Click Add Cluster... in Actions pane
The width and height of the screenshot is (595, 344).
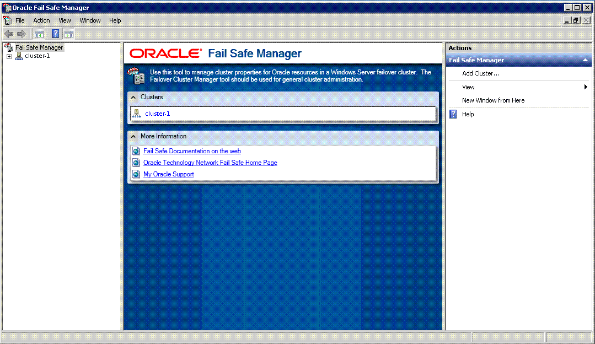coord(481,73)
